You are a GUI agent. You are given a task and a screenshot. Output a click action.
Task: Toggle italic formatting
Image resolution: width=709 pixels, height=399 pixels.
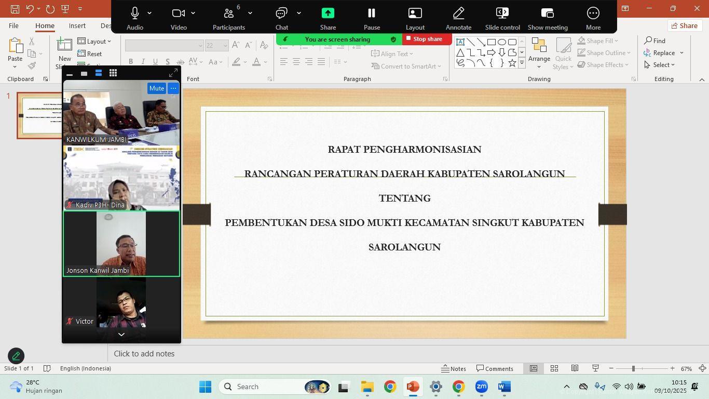tap(143, 61)
